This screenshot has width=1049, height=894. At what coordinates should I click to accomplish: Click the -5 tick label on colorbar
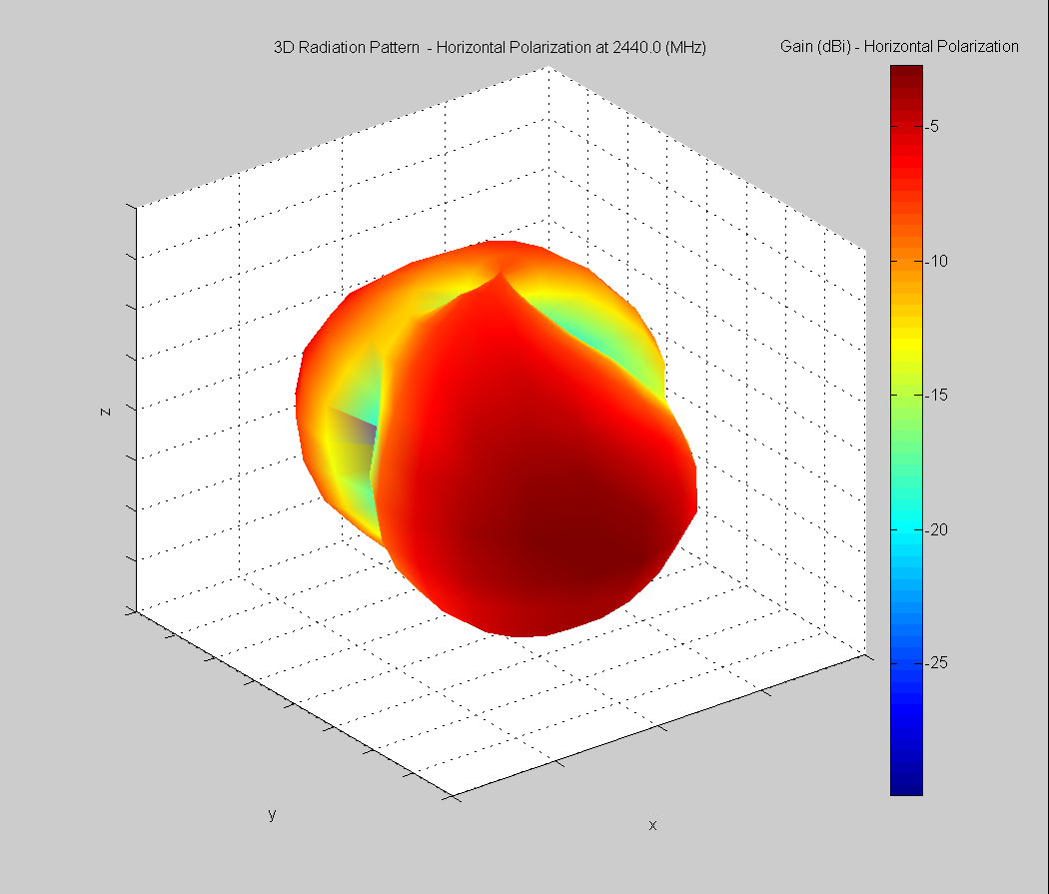(932, 127)
